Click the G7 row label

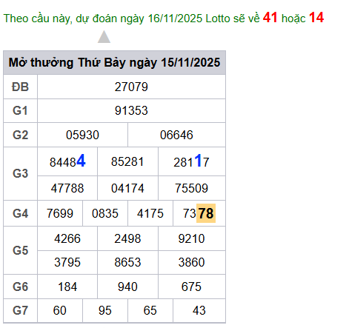[20, 310]
